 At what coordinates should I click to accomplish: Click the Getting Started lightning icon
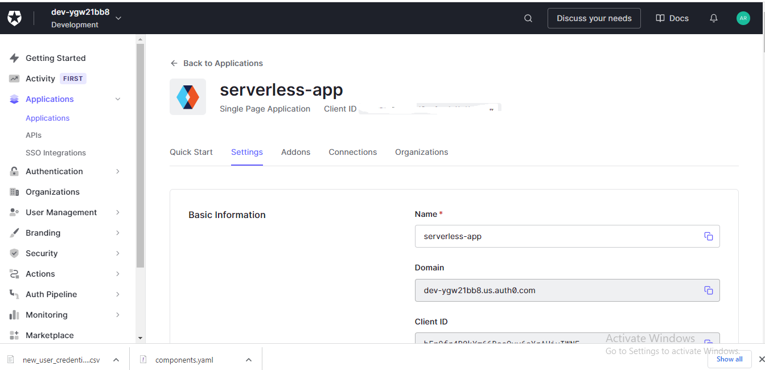tap(14, 58)
